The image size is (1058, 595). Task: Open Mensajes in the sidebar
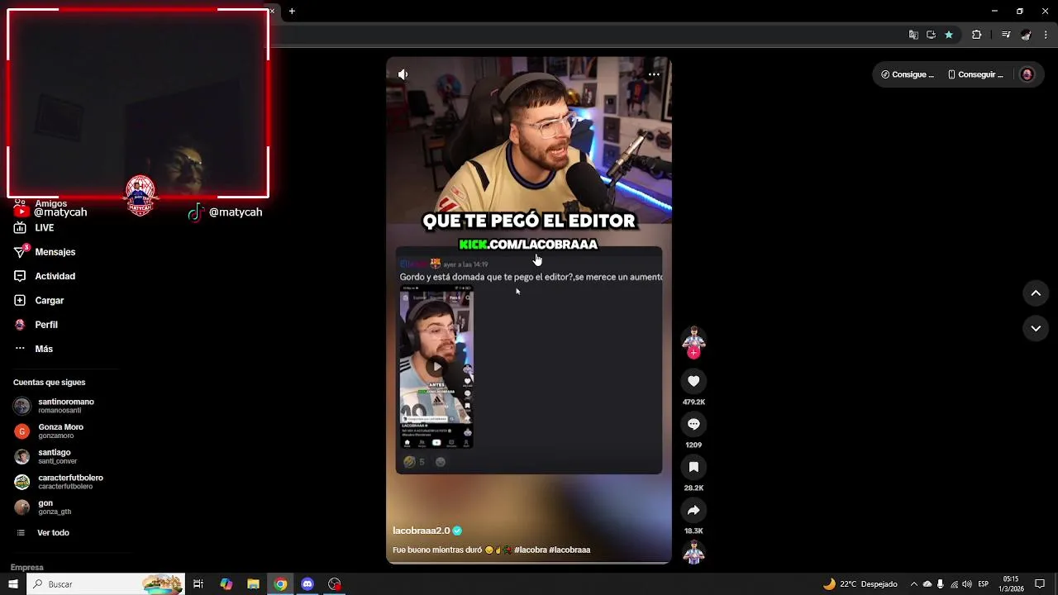click(x=45, y=252)
